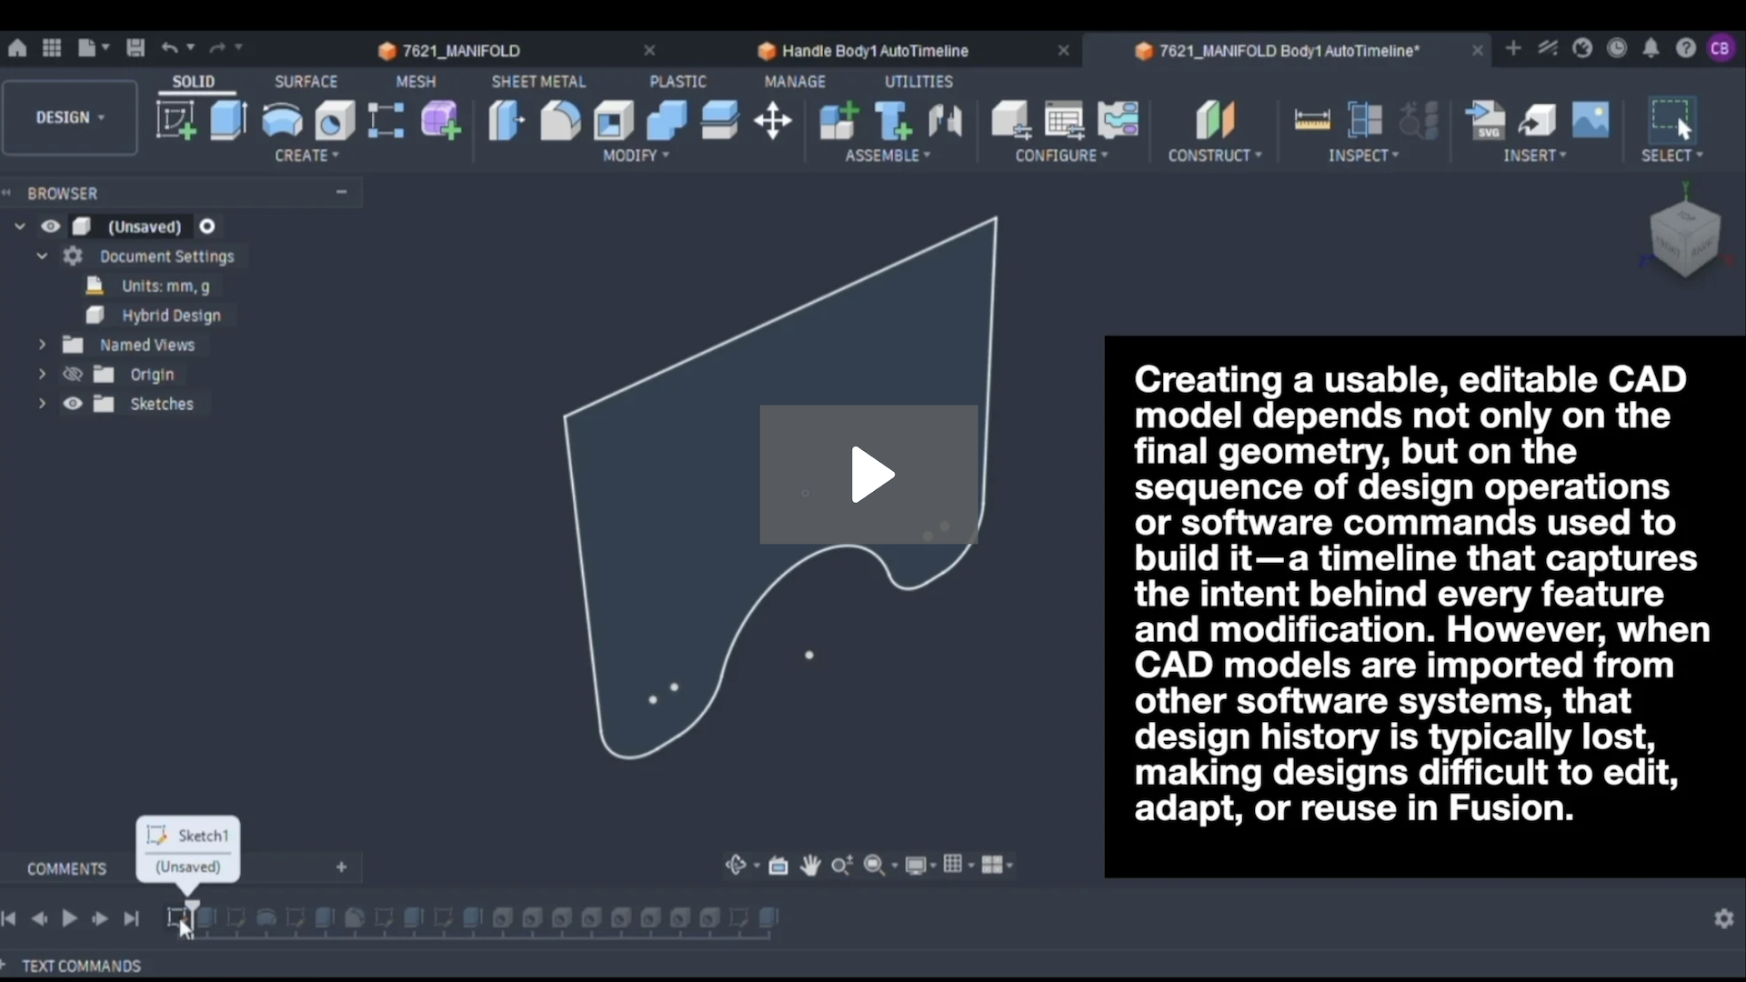Toggle visibility eye of (Unsaved) root component
The height and width of the screenshot is (982, 1746).
pos(51,226)
